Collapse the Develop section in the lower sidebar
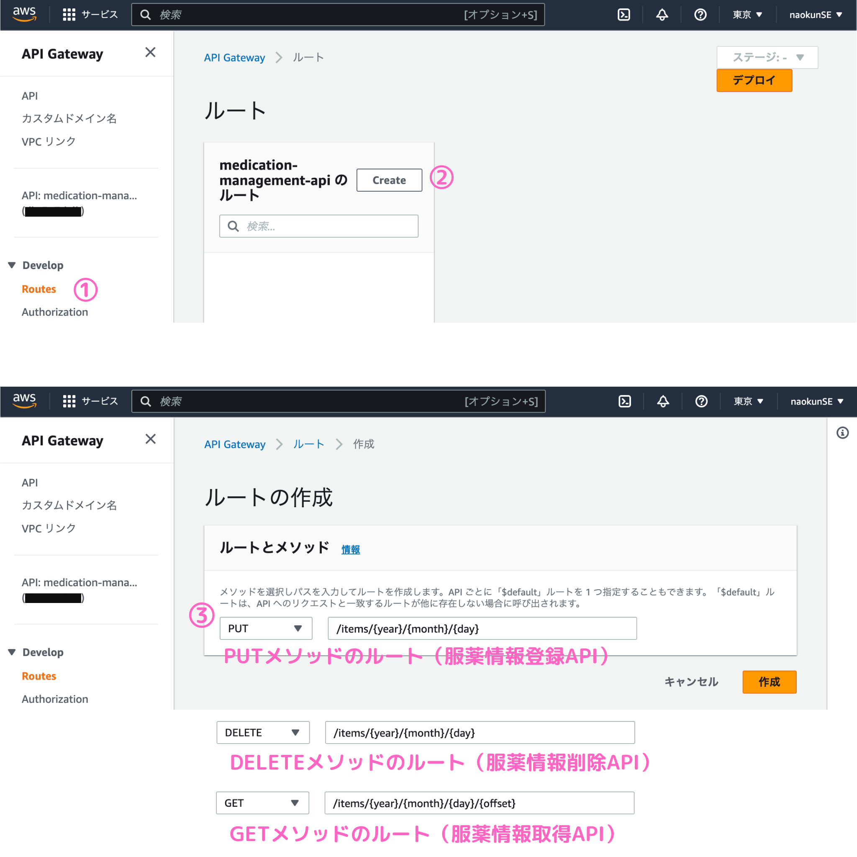This screenshot has height=857, width=857. (12, 652)
